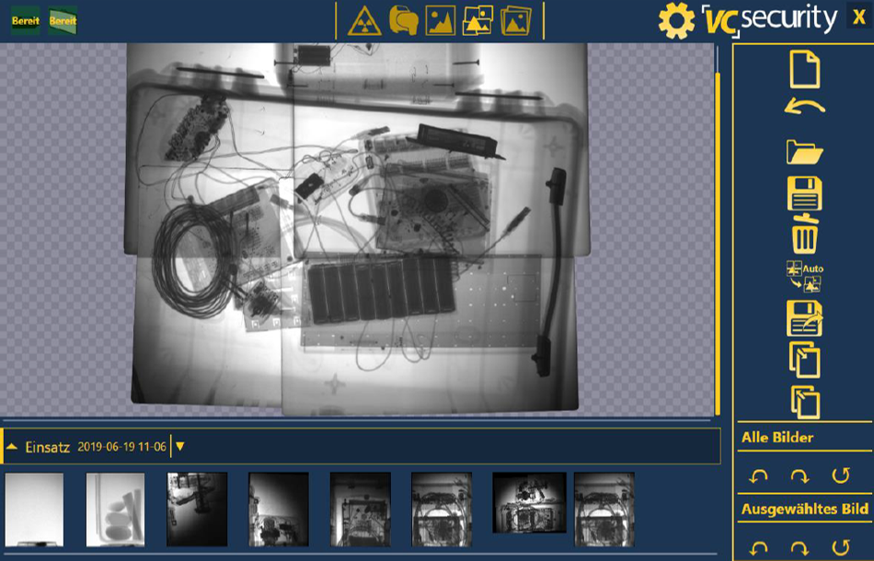Reset rotation under Alle Bilder
The height and width of the screenshot is (561, 874).
click(x=841, y=475)
